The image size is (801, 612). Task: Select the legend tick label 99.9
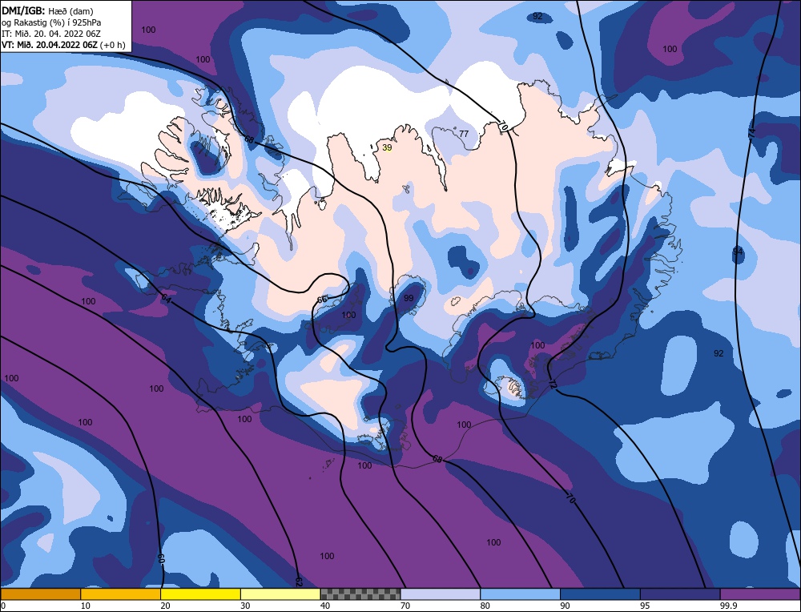727,606
